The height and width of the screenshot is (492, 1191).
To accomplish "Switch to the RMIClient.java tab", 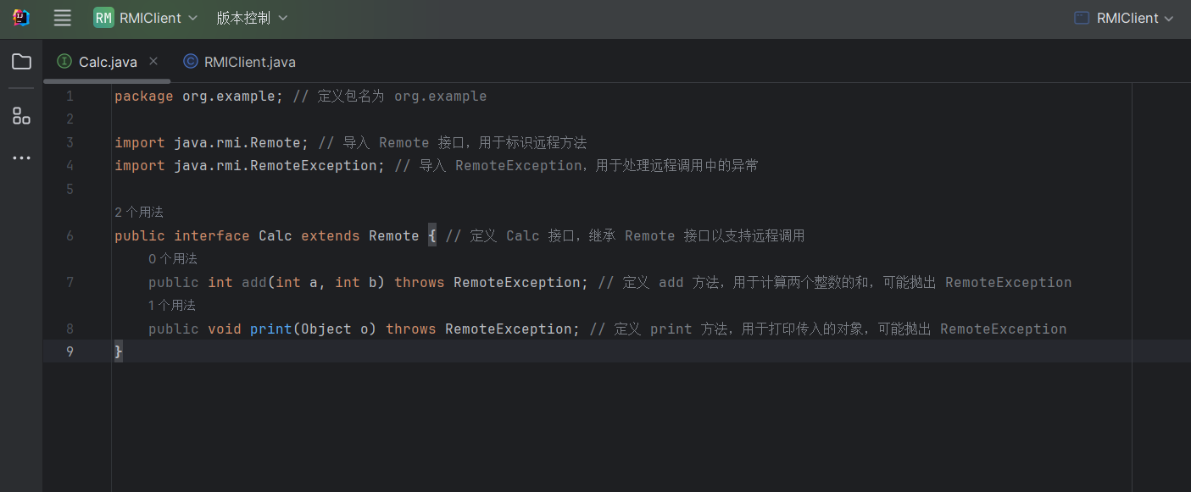I will (x=249, y=62).
